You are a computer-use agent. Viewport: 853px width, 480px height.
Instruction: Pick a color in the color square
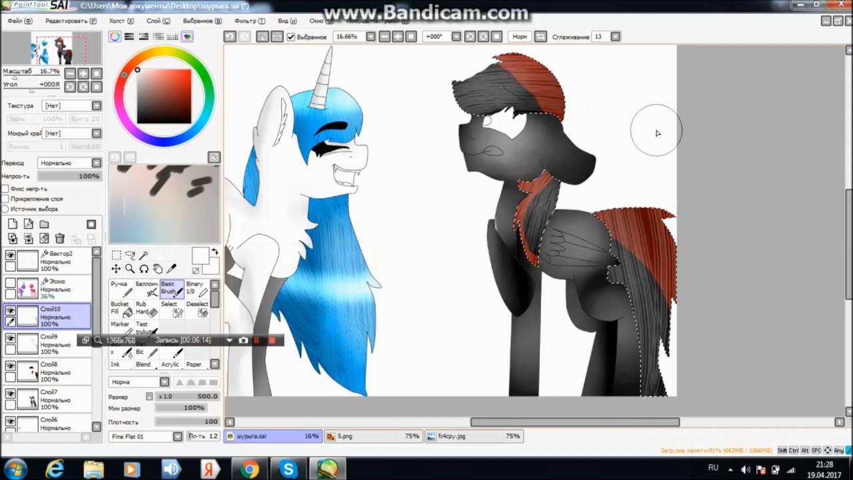click(164, 97)
